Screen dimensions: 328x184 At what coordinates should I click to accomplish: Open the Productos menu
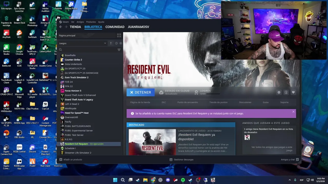(x=91, y=22)
